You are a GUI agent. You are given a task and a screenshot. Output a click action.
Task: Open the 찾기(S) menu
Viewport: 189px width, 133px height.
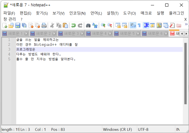[42, 13]
